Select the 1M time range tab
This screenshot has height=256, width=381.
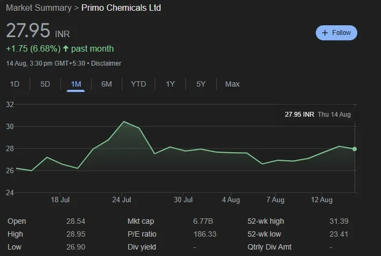click(76, 84)
